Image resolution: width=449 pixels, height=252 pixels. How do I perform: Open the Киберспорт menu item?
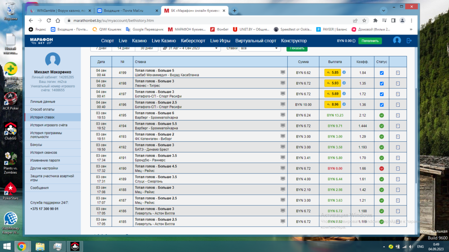[193, 41]
